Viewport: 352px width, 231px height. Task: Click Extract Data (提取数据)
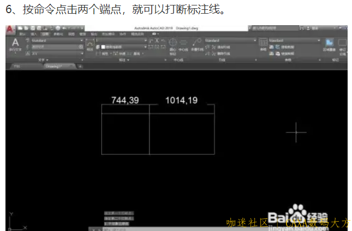(x=285, y=47)
